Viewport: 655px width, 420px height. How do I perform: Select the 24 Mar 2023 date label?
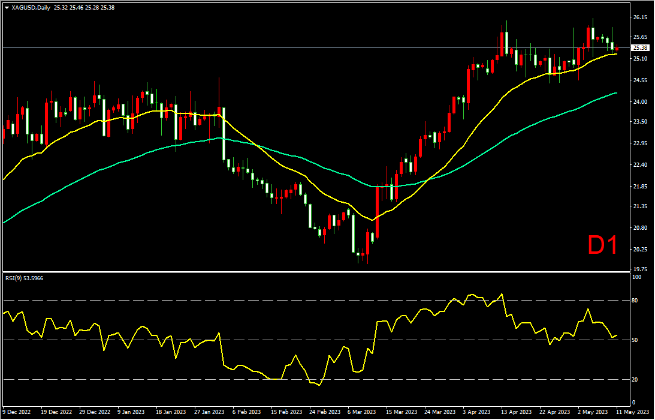click(x=440, y=412)
